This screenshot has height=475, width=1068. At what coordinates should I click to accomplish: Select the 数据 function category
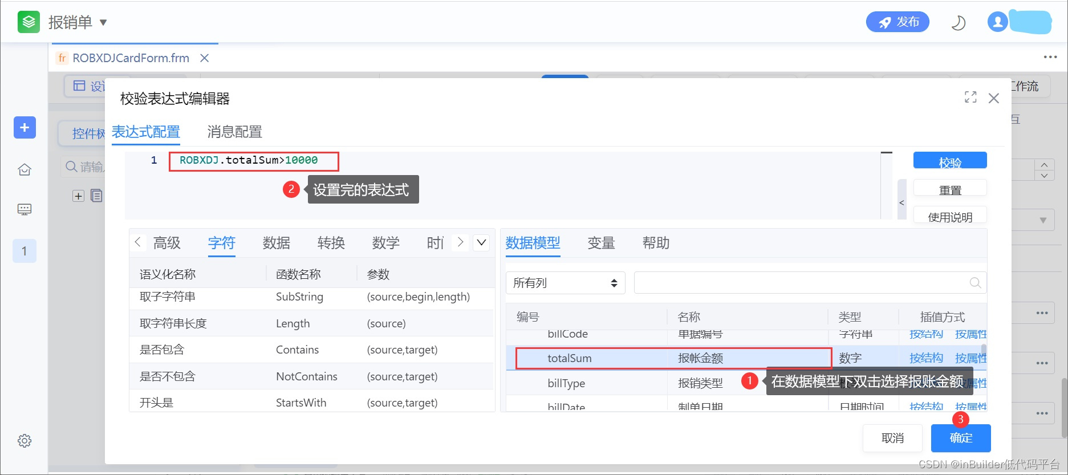pos(277,243)
